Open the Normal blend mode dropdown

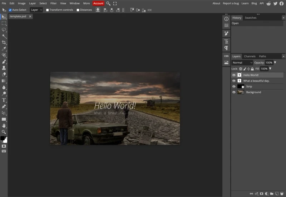tap(242, 63)
